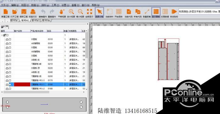Check the box for row 0310

click(x=10, y=39)
